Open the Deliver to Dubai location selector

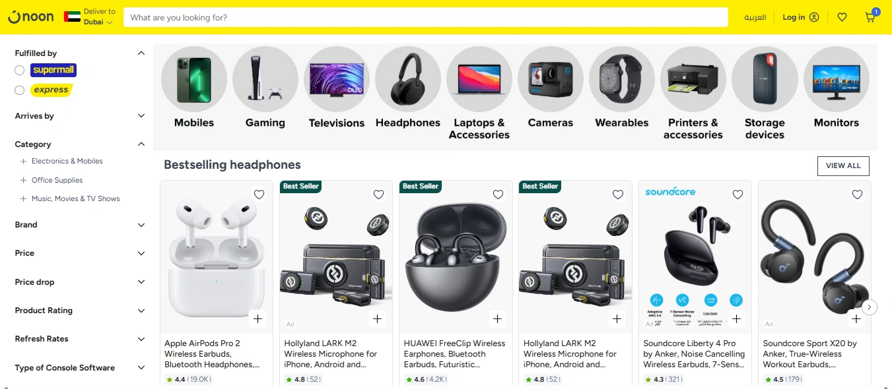(92, 17)
